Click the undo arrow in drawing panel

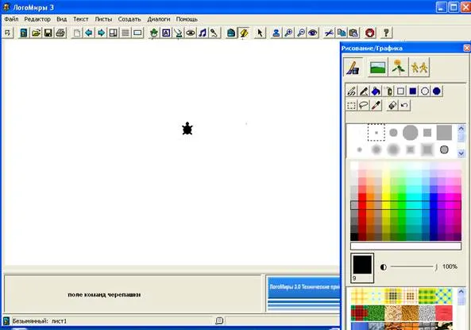click(x=404, y=105)
